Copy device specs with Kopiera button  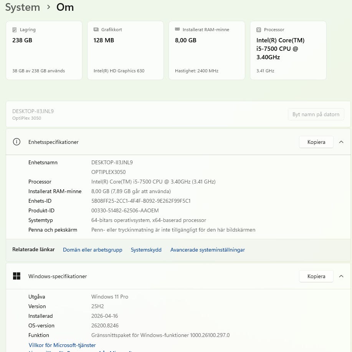pyautogui.click(x=316, y=142)
